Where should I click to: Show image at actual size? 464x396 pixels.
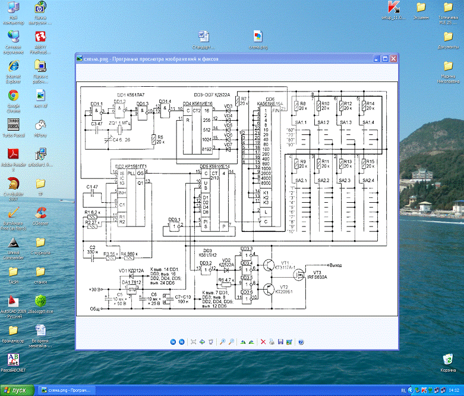pyautogui.click(x=202, y=342)
